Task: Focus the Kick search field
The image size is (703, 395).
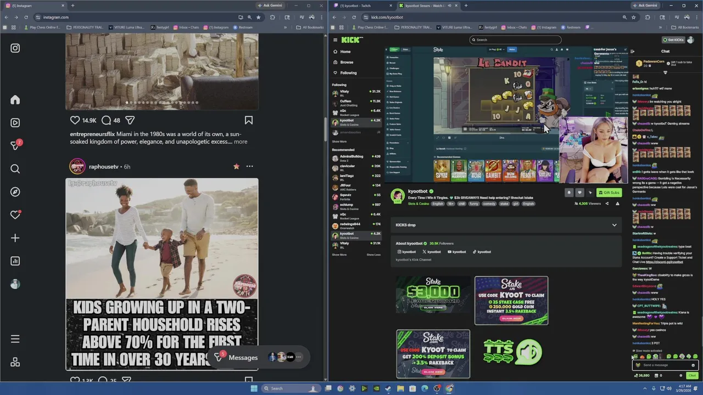Action: click(x=516, y=39)
